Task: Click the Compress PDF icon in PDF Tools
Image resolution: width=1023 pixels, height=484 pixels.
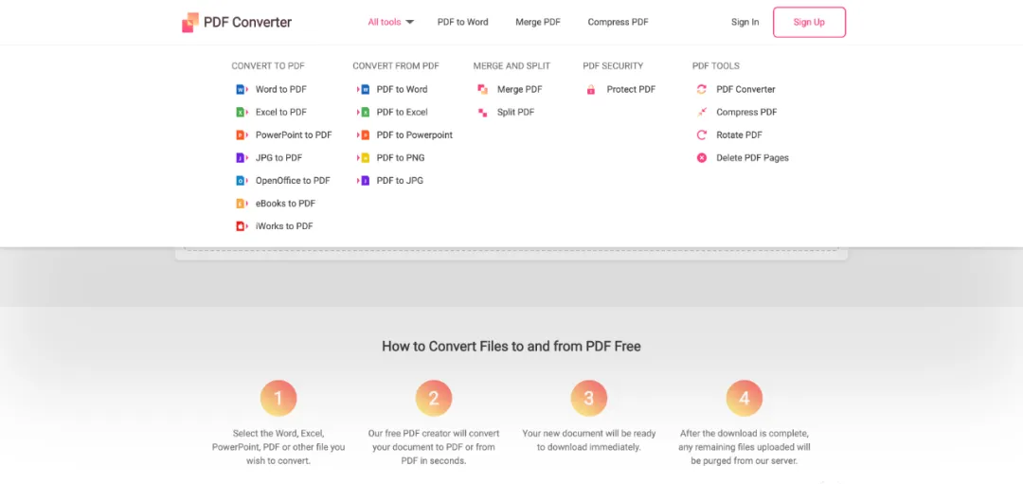Action: [x=701, y=112]
